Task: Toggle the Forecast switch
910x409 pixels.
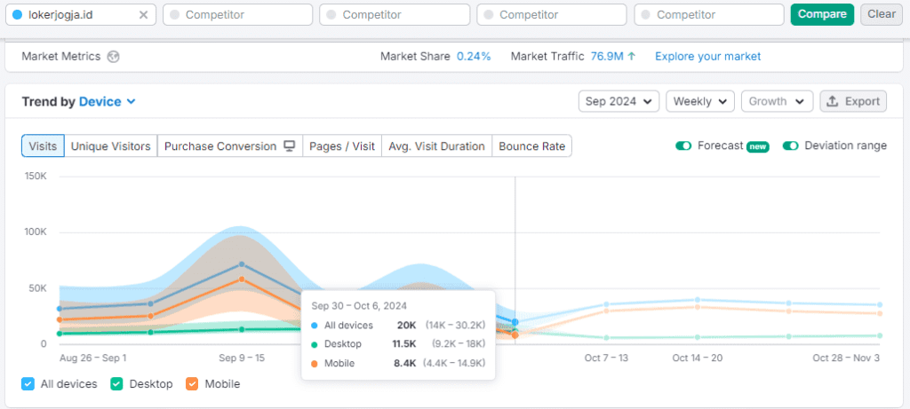Action: click(682, 146)
